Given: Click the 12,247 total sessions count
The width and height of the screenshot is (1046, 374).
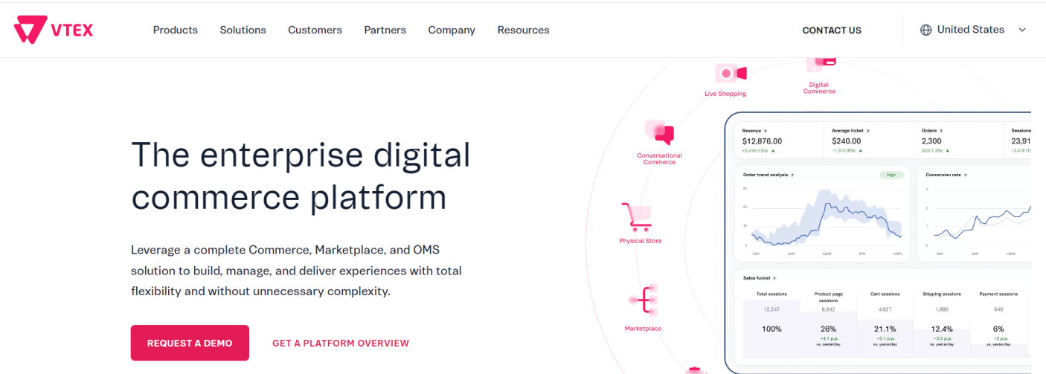Looking at the screenshot, I should [771, 309].
